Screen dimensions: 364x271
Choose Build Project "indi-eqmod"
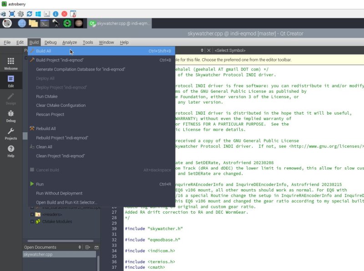101,60
